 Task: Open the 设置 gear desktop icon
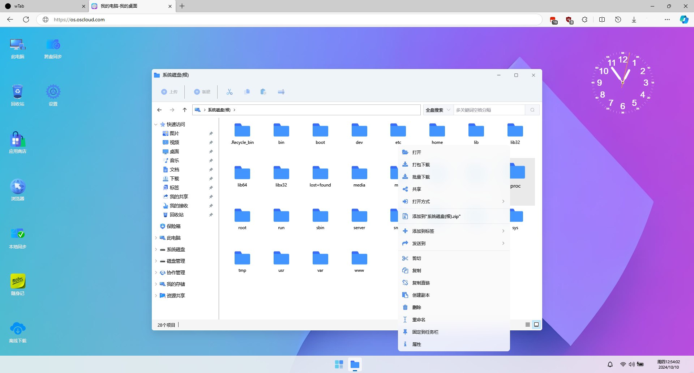tap(53, 95)
